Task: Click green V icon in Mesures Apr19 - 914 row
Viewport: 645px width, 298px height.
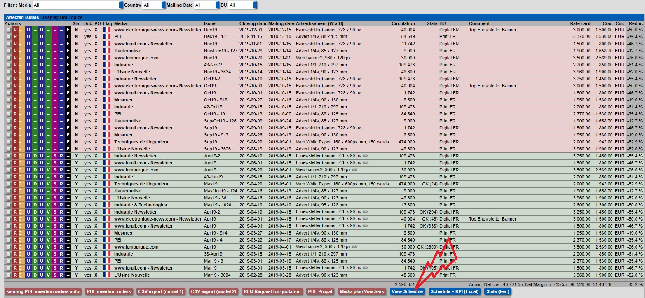Action: 48,233
